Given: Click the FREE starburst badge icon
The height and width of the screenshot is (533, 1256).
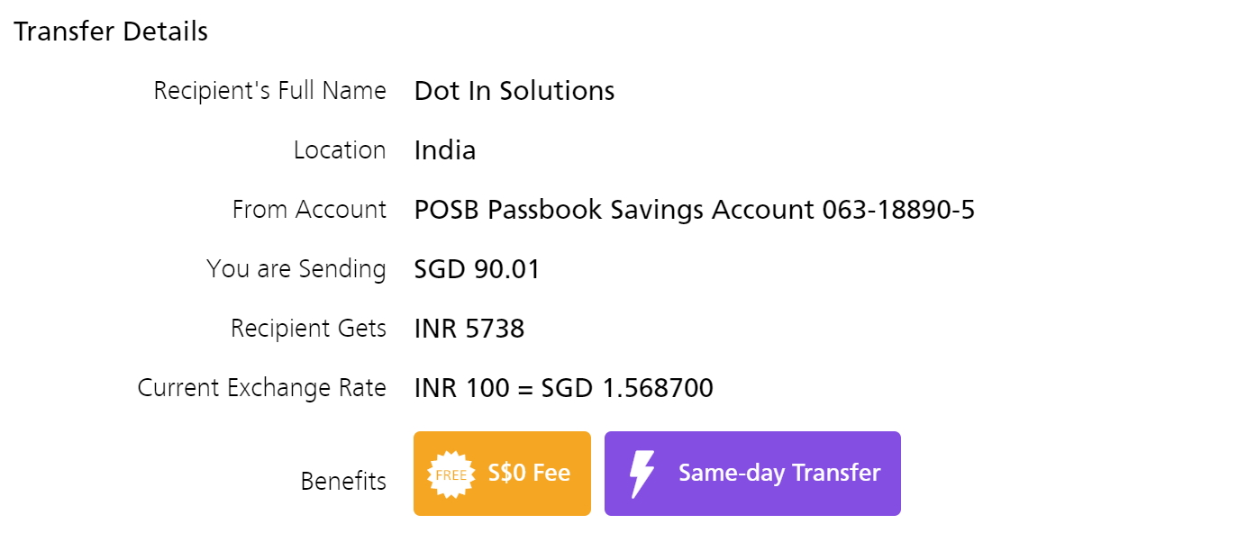Looking at the screenshot, I should (x=451, y=474).
